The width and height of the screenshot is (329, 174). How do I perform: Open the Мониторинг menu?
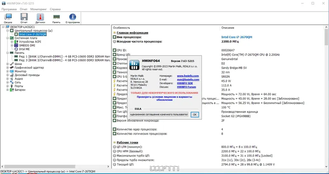click(x=39, y=9)
